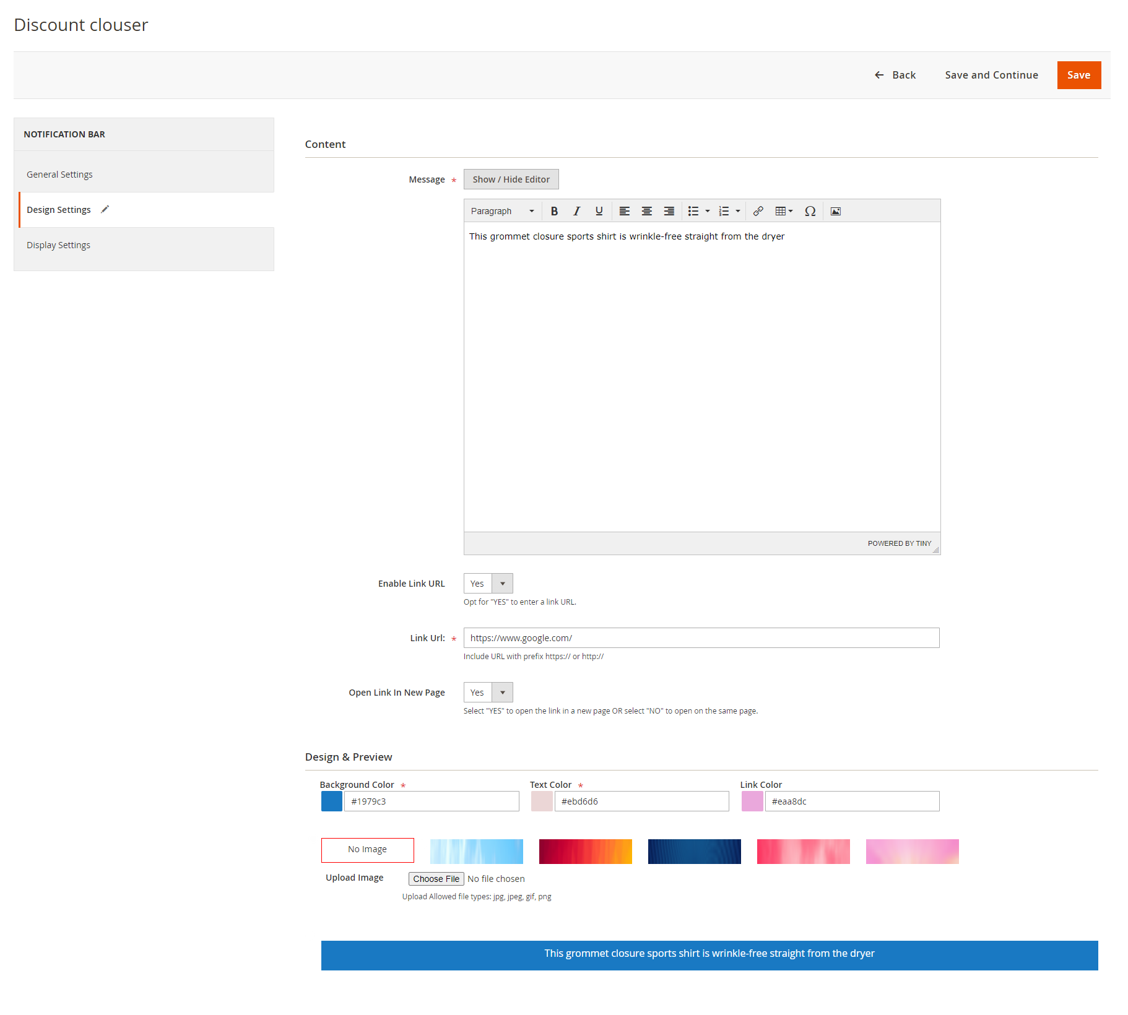Click the insert link icon
This screenshot has height=1015, width=1128.
758,211
